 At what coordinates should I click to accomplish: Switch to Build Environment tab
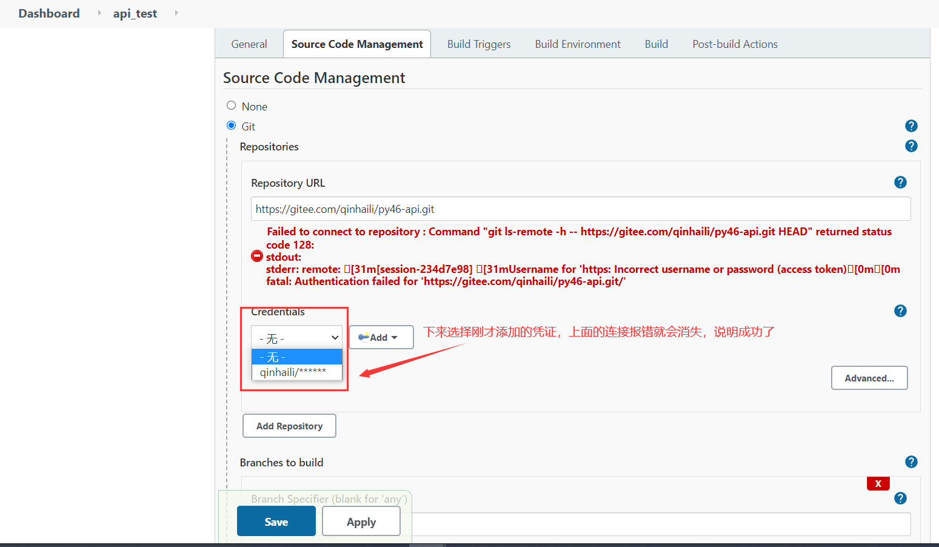(578, 44)
